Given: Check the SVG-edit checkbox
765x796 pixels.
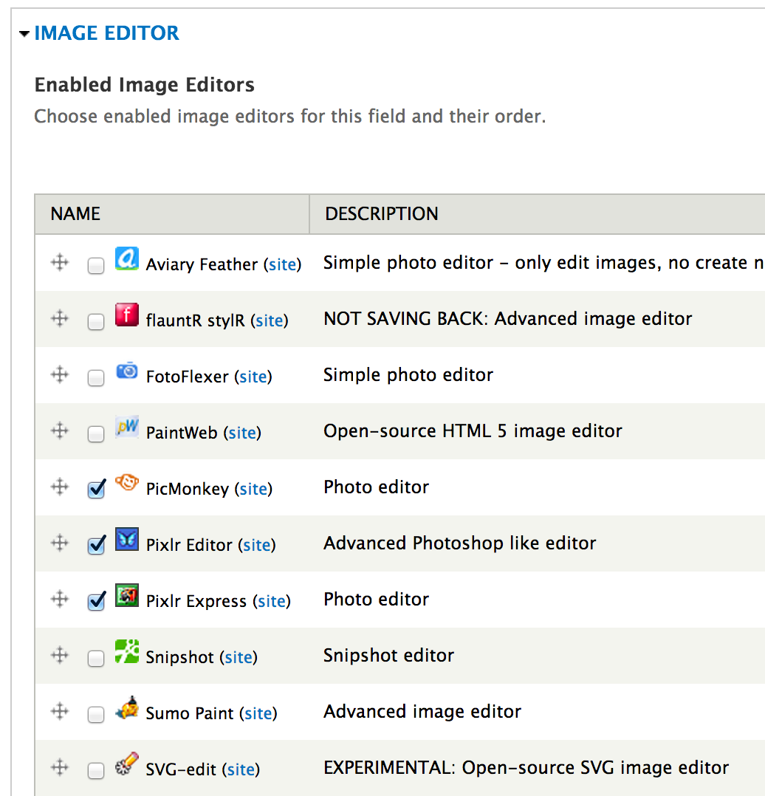Looking at the screenshot, I should click(x=96, y=771).
